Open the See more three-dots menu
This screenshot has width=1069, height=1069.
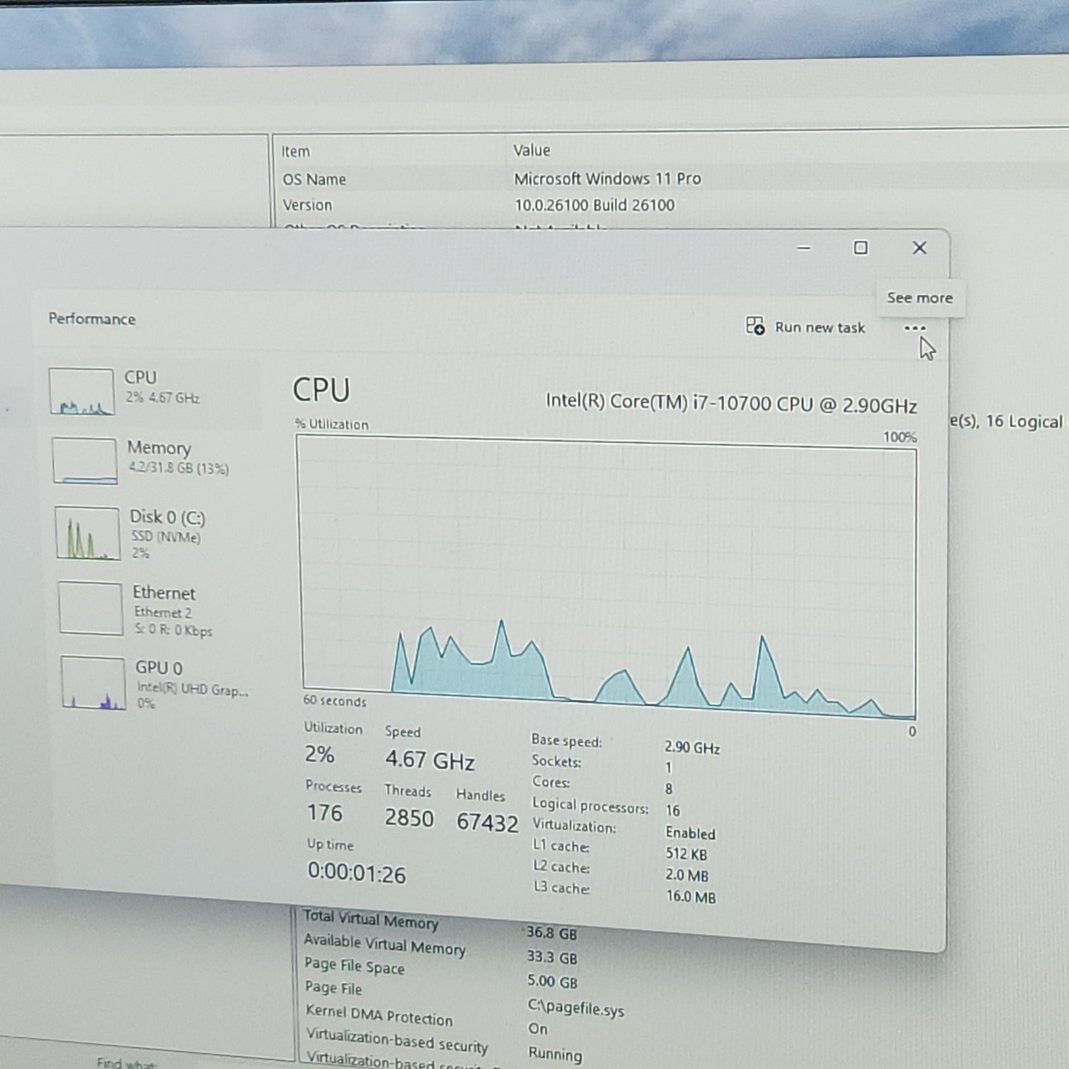pyautogui.click(x=914, y=329)
